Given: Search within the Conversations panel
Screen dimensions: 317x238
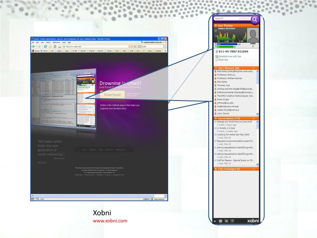Looking at the screenshot, I should pos(254,118).
